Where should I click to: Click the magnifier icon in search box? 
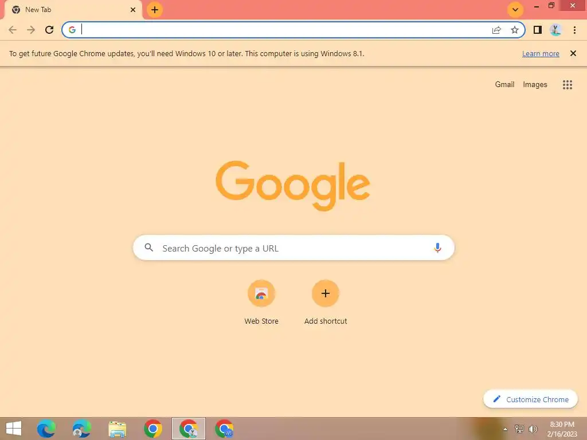click(149, 247)
